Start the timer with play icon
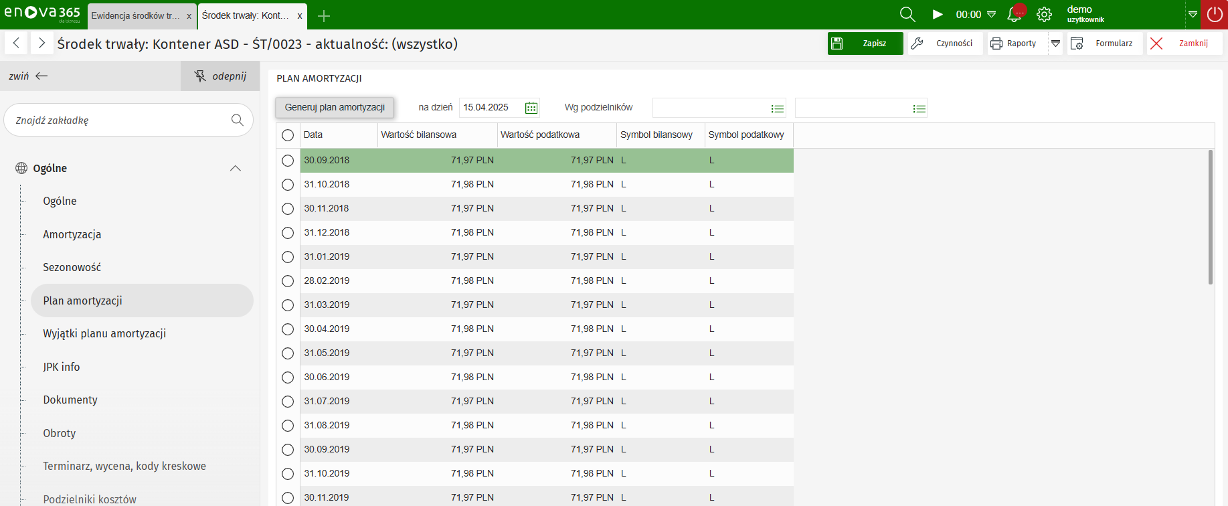 coord(938,14)
